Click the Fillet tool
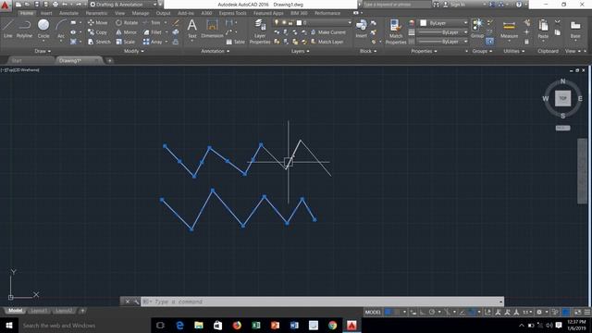The width and height of the screenshot is (592, 333). tap(153, 32)
